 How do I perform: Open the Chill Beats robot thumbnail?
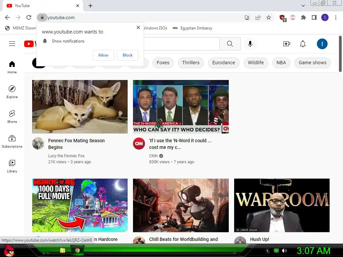coord(181,205)
